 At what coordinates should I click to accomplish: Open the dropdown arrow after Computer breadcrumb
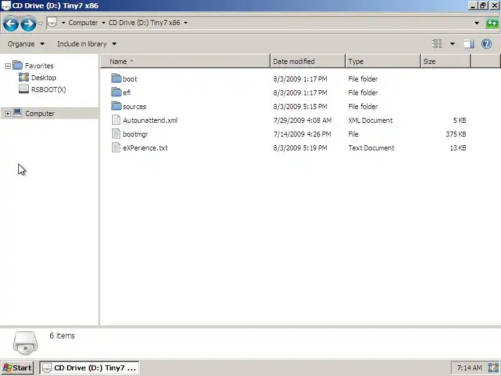tap(103, 23)
